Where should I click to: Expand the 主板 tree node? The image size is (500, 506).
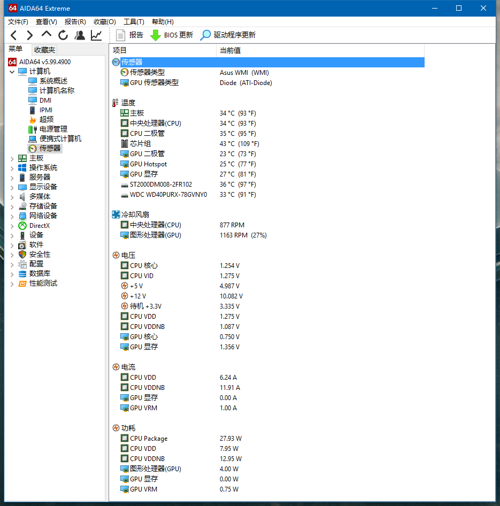[12, 158]
